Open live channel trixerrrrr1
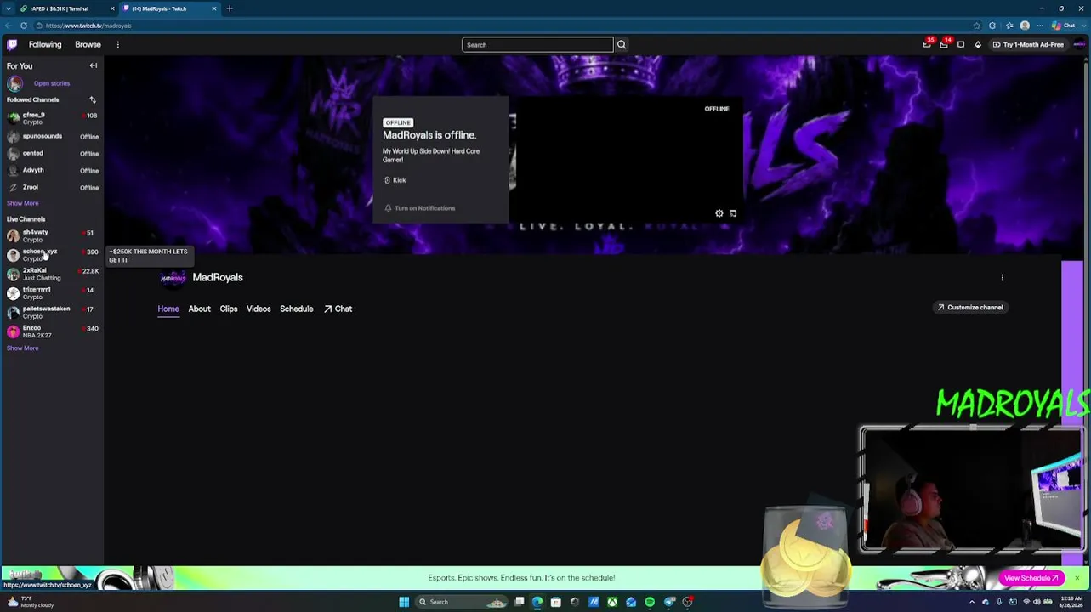This screenshot has width=1091, height=612. 52,293
